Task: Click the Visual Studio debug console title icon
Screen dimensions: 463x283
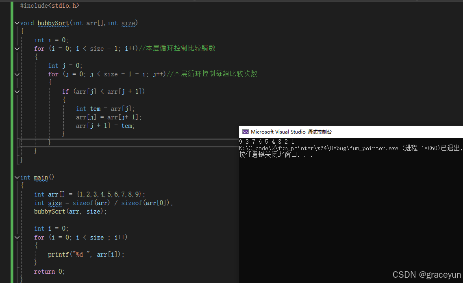Action: [246, 132]
